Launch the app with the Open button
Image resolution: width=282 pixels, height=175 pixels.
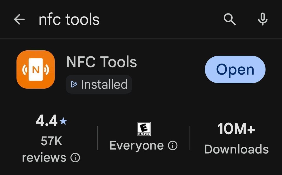click(235, 69)
